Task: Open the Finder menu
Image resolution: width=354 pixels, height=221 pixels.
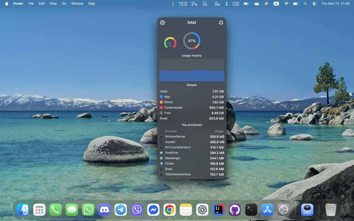Action: pyautogui.click(x=18, y=4)
